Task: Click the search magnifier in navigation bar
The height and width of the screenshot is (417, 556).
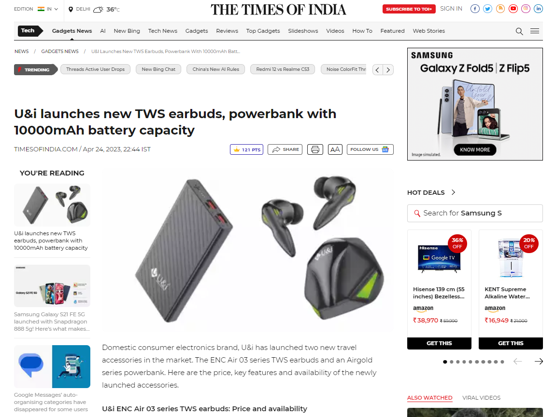Action: coord(519,31)
